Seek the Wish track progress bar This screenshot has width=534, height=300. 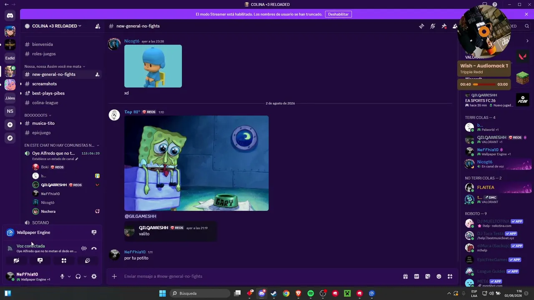coord(484,85)
